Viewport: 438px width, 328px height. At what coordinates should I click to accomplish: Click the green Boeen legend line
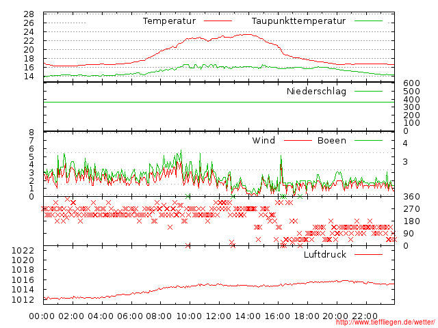[368, 140]
